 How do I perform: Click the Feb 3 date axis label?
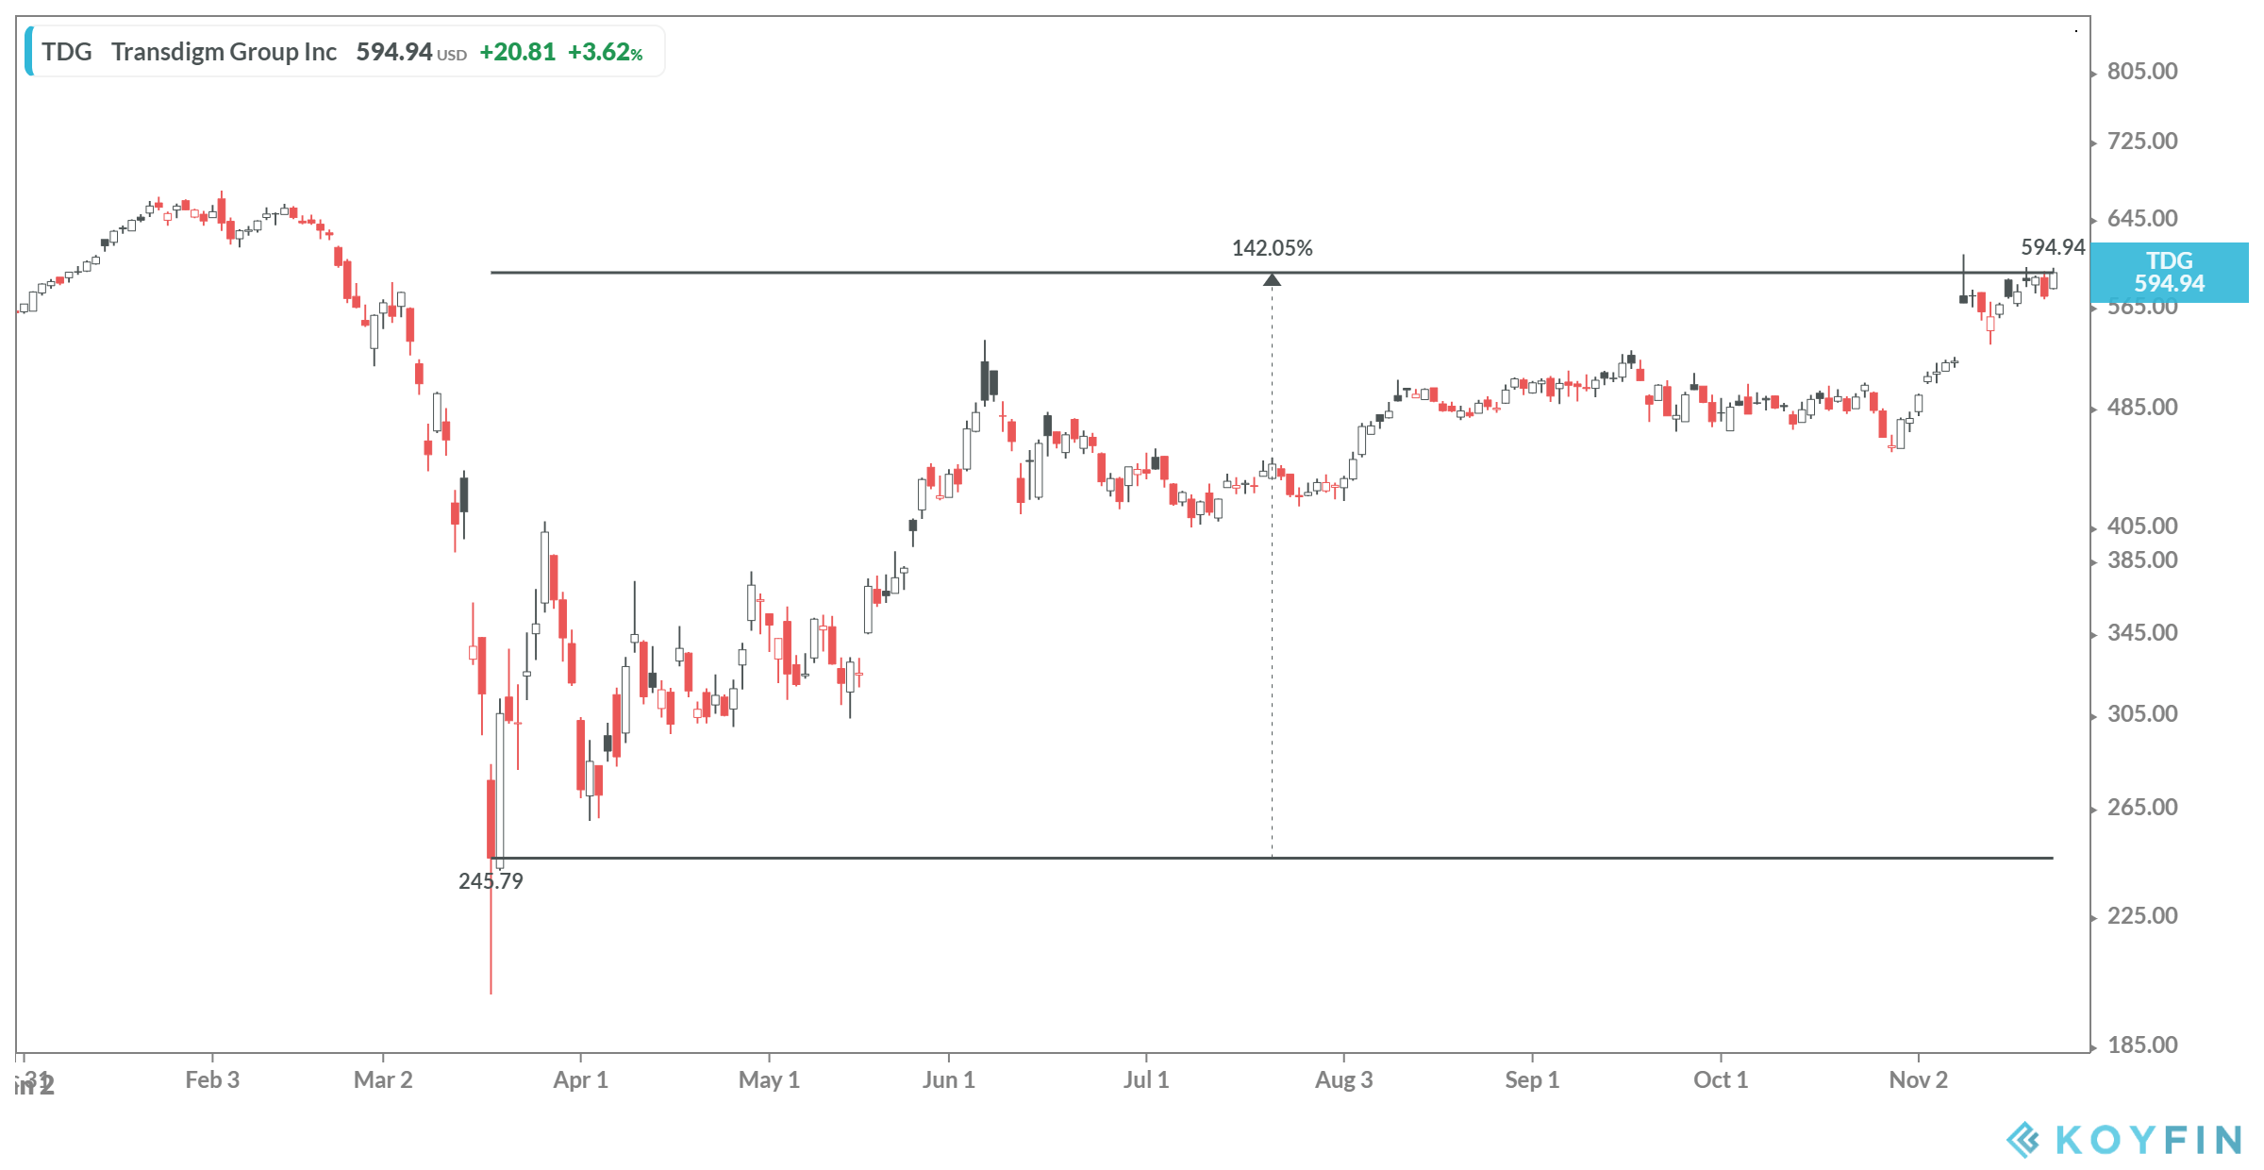click(x=212, y=1080)
